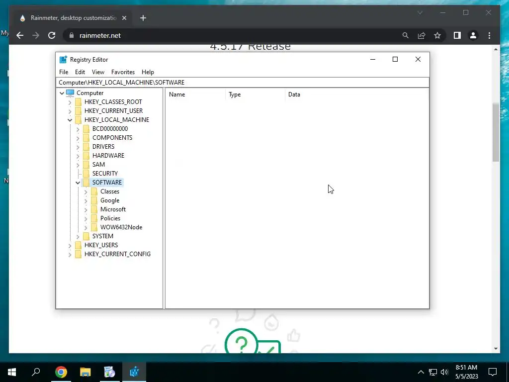This screenshot has width=509, height=382.
Task: Select the SYSTEM tree label
Action: (x=103, y=236)
